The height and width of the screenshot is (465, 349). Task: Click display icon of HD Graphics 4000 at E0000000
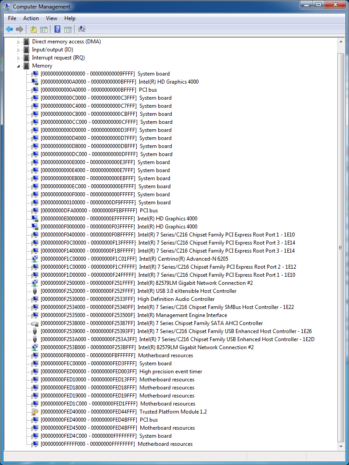(35, 219)
